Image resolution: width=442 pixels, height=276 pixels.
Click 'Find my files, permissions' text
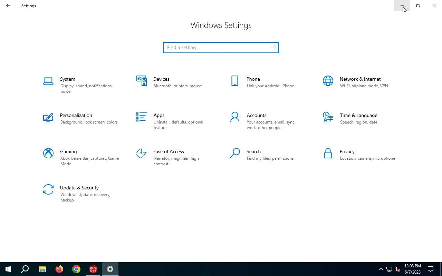click(270, 158)
